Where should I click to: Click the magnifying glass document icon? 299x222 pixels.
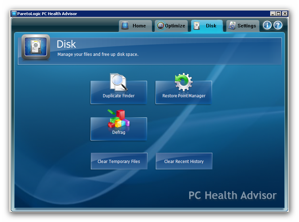point(119,82)
